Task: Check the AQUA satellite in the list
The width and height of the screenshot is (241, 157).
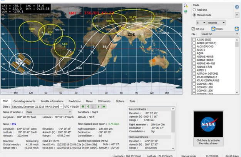Action: coord(194,53)
